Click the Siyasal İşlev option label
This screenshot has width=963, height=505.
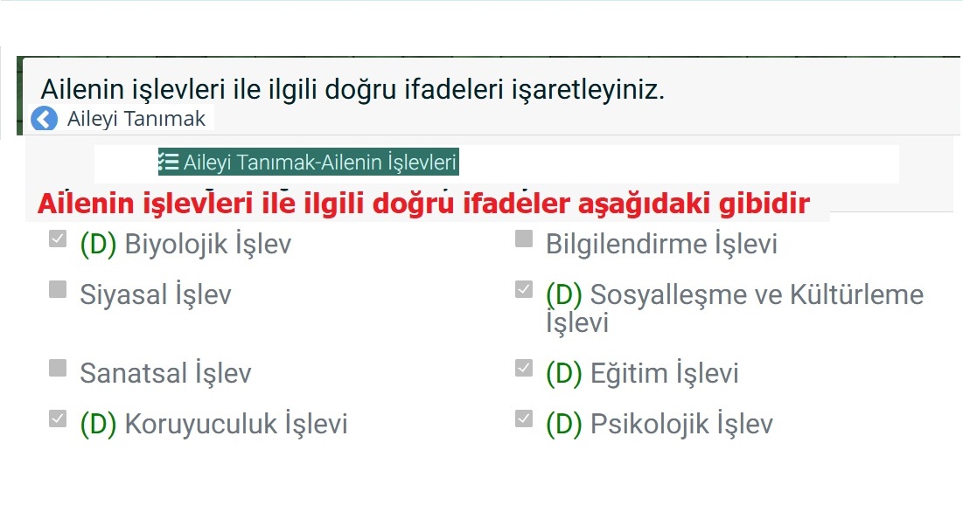tap(156, 295)
